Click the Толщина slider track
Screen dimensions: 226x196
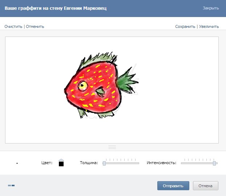coord(121,163)
